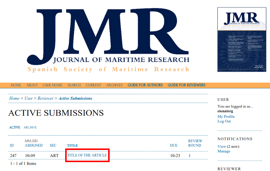Click the username elenaferg
Screen dimensions: 270x171
225,111
